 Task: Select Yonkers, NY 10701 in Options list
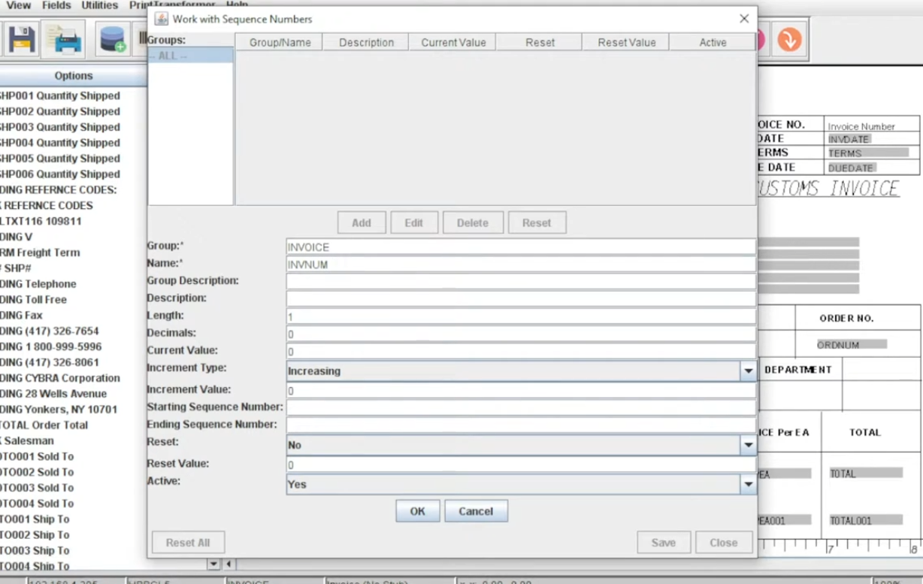click(x=59, y=410)
